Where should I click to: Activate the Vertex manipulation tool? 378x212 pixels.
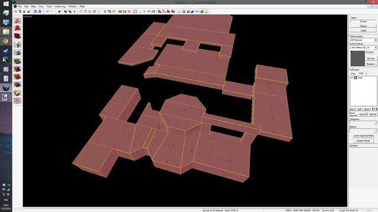[x=17, y=101]
